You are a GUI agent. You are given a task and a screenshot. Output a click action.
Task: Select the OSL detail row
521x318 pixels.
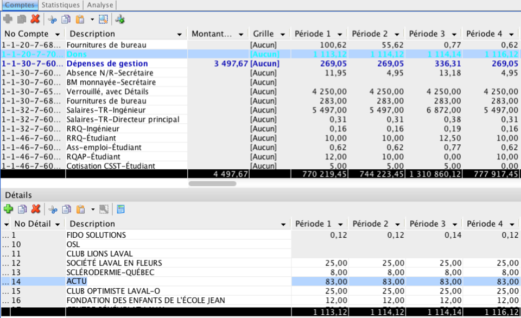260,244
